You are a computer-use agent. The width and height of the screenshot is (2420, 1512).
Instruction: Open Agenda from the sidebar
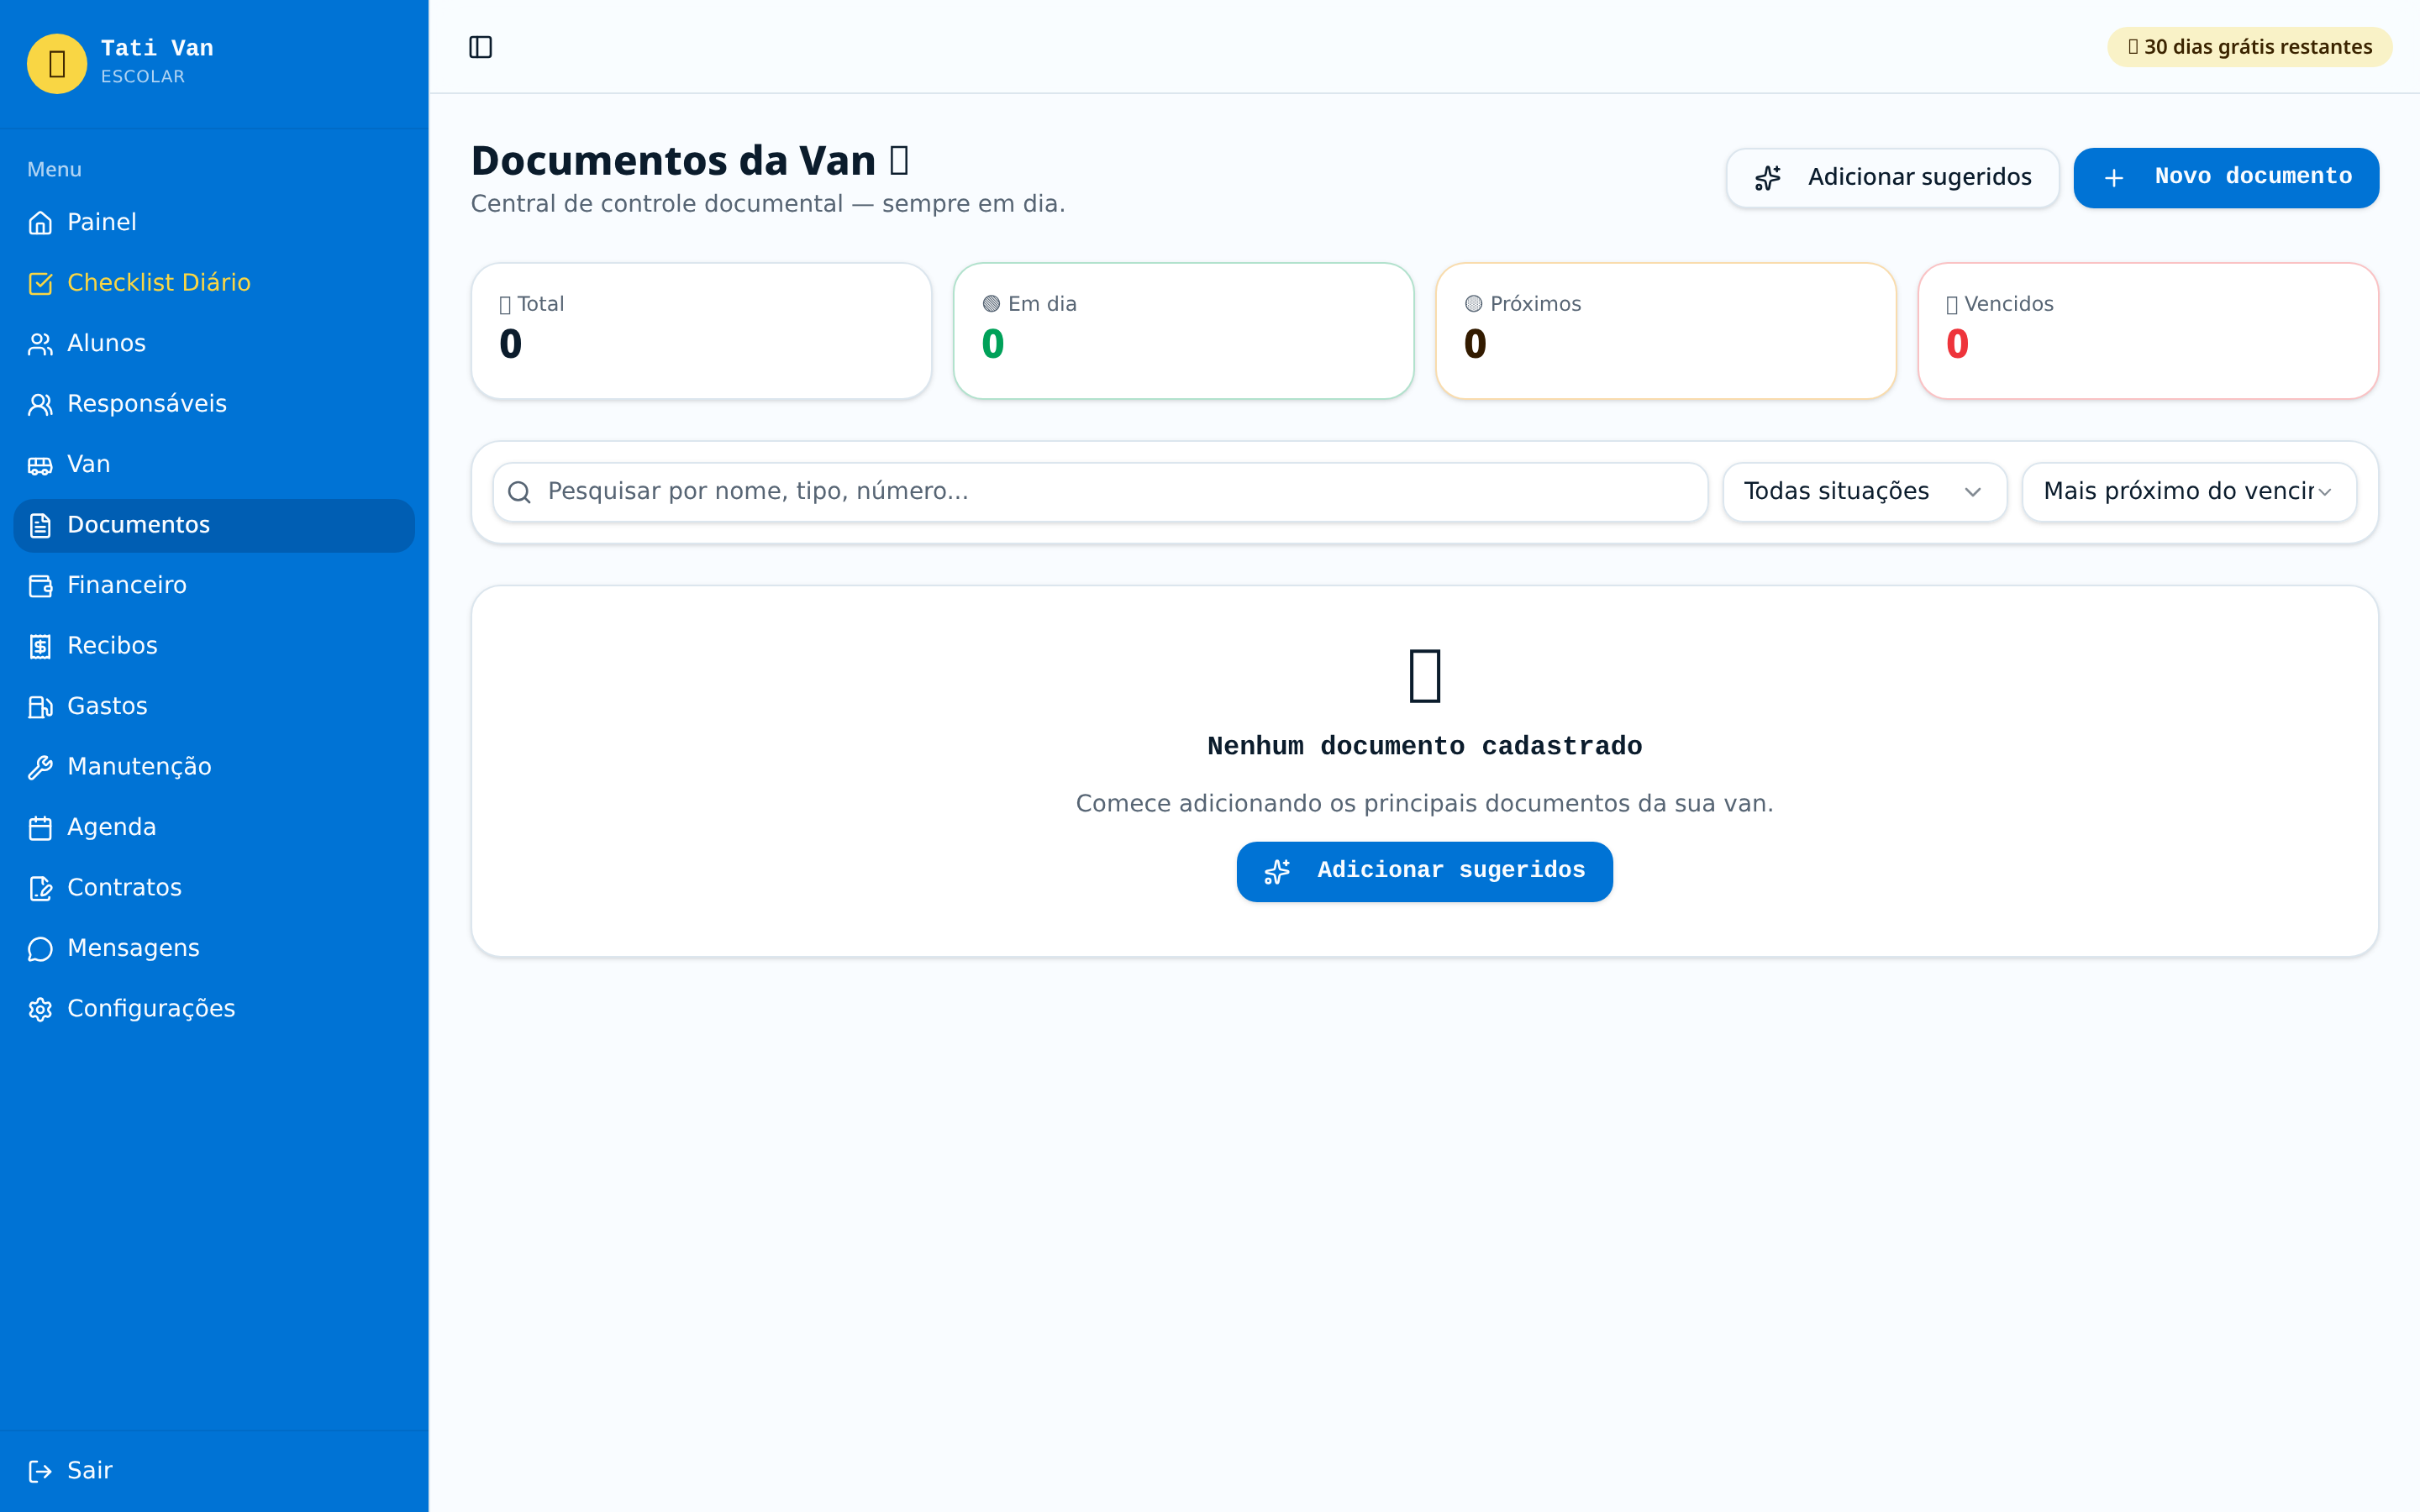pos(214,827)
